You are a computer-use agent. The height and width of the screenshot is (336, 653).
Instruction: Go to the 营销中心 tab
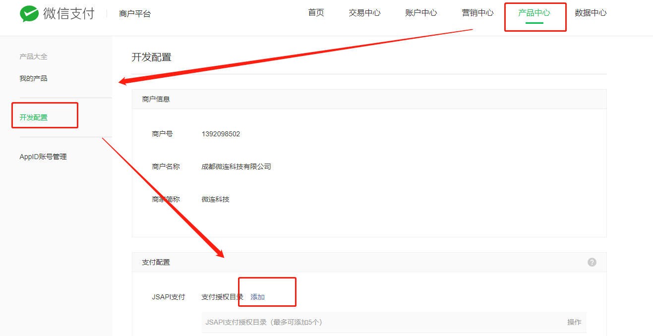477,13
